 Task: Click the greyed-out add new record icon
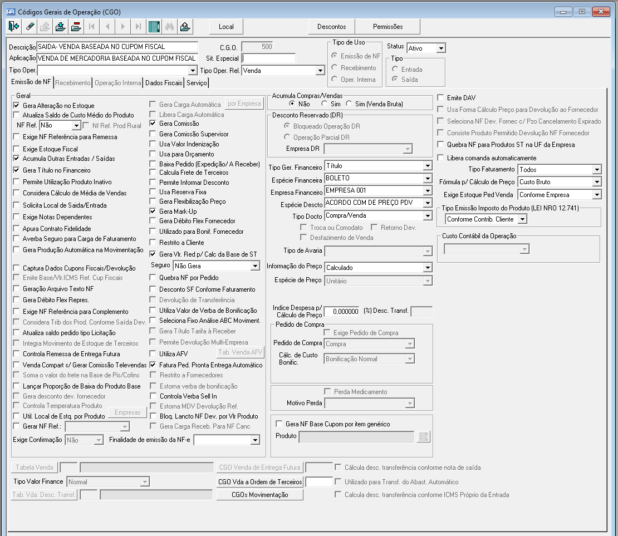pos(45,27)
